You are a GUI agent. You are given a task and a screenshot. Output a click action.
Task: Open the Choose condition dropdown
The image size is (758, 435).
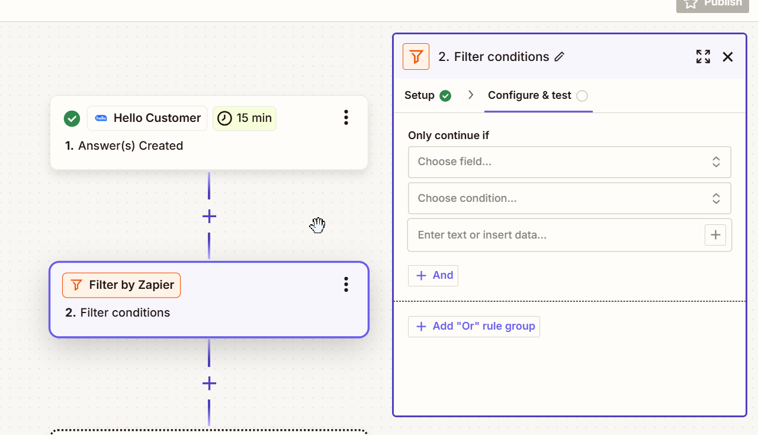(569, 198)
